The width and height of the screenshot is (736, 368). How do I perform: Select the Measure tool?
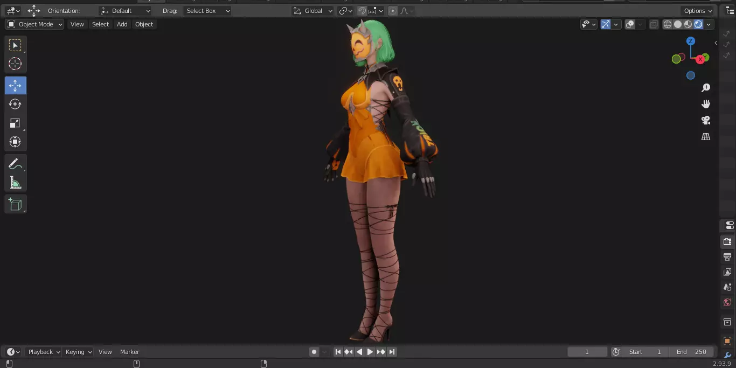click(x=15, y=183)
